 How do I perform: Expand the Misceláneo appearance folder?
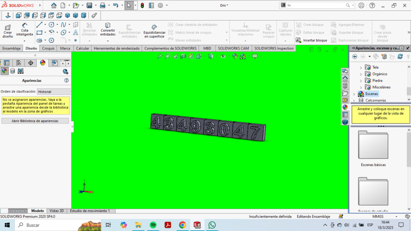(360, 87)
